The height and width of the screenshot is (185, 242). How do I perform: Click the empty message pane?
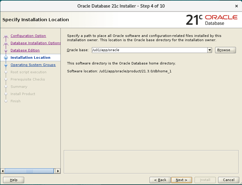(151, 162)
